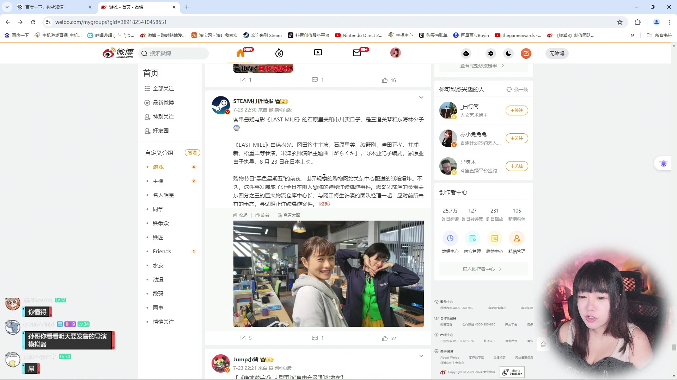Click the 进入创作者中心 button
The height and width of the screenshot is (380, 677).
click(x=483, y=268)
